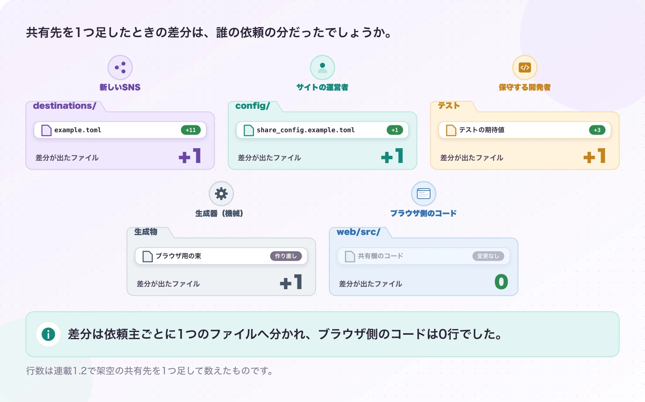645x402 pixels.
Task: Click 差分が出たファイル in the web/src/ card
Action: [x=370, y=284]
